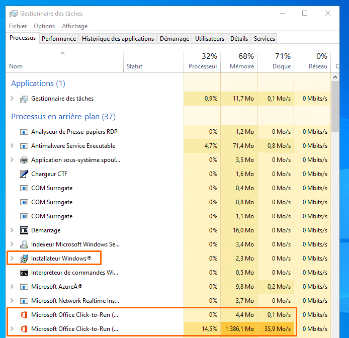Sort processes by Mémoire column
Screen dimensions: 349x338
[x=239, y=61]
